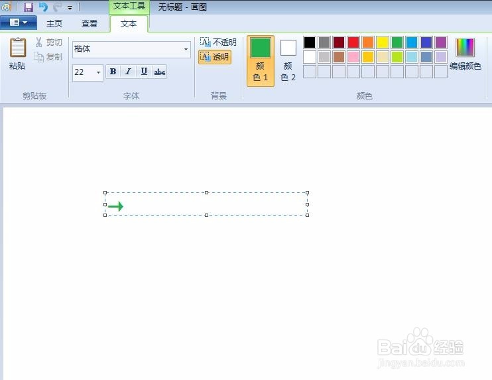Pick the blue-gray color swatch

coord(426,57)
